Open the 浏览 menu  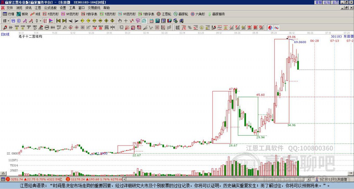pyautogui.click(x=19, y=8)
